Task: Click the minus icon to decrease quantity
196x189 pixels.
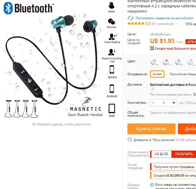Action: [x=153, y=103]
